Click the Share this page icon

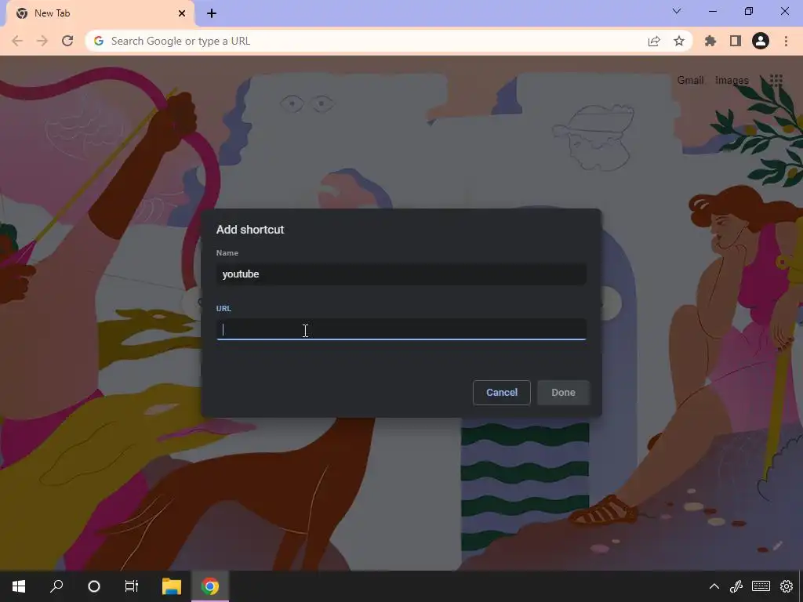654,41
